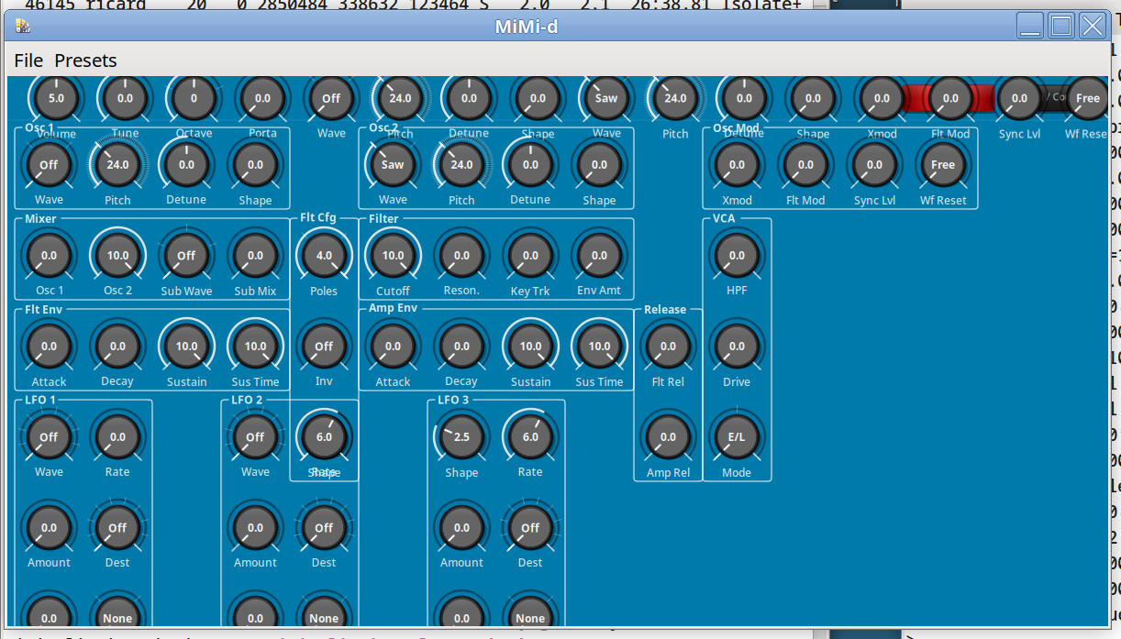
Task: Click the MiMi-d window icon in title bar
Action: [x=22, y=26]
